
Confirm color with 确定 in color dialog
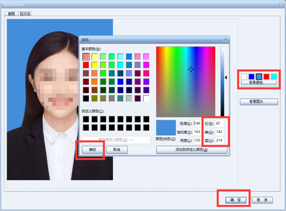point(93,150)
